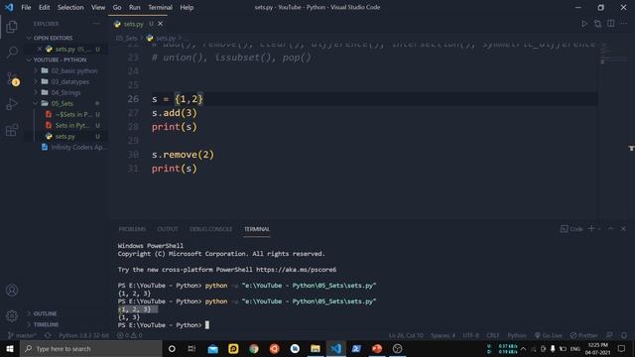Open Source Control view with pending badge
Viewport: 635px width, 357px height.
[13, 78]
